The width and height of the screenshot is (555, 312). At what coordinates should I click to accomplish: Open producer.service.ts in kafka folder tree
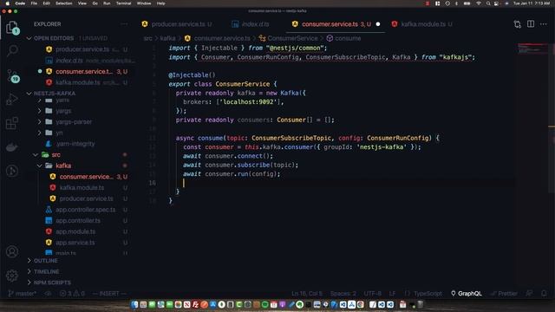[87, 198]
